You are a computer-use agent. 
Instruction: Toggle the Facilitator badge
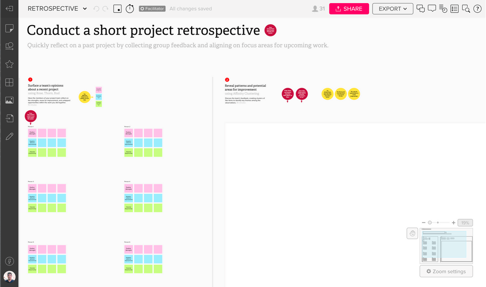(152, 8)
